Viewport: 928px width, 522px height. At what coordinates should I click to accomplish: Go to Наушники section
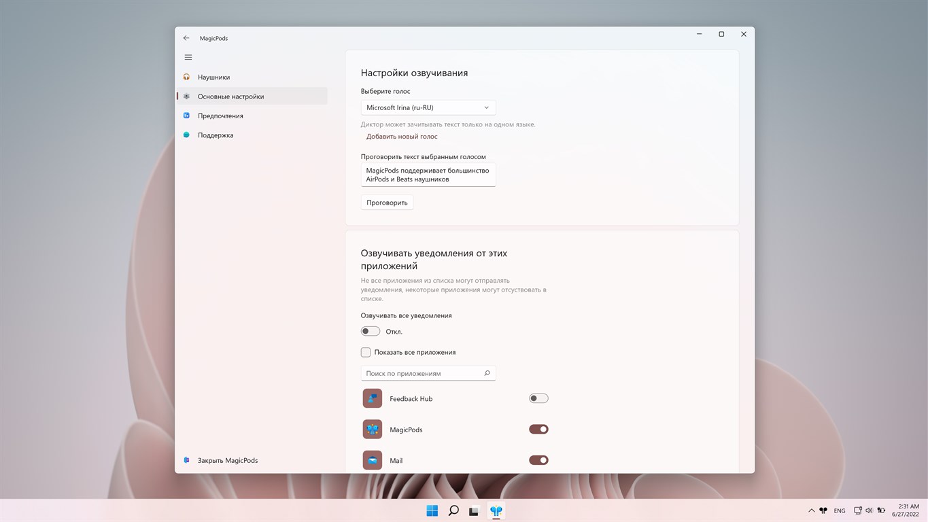252,77
